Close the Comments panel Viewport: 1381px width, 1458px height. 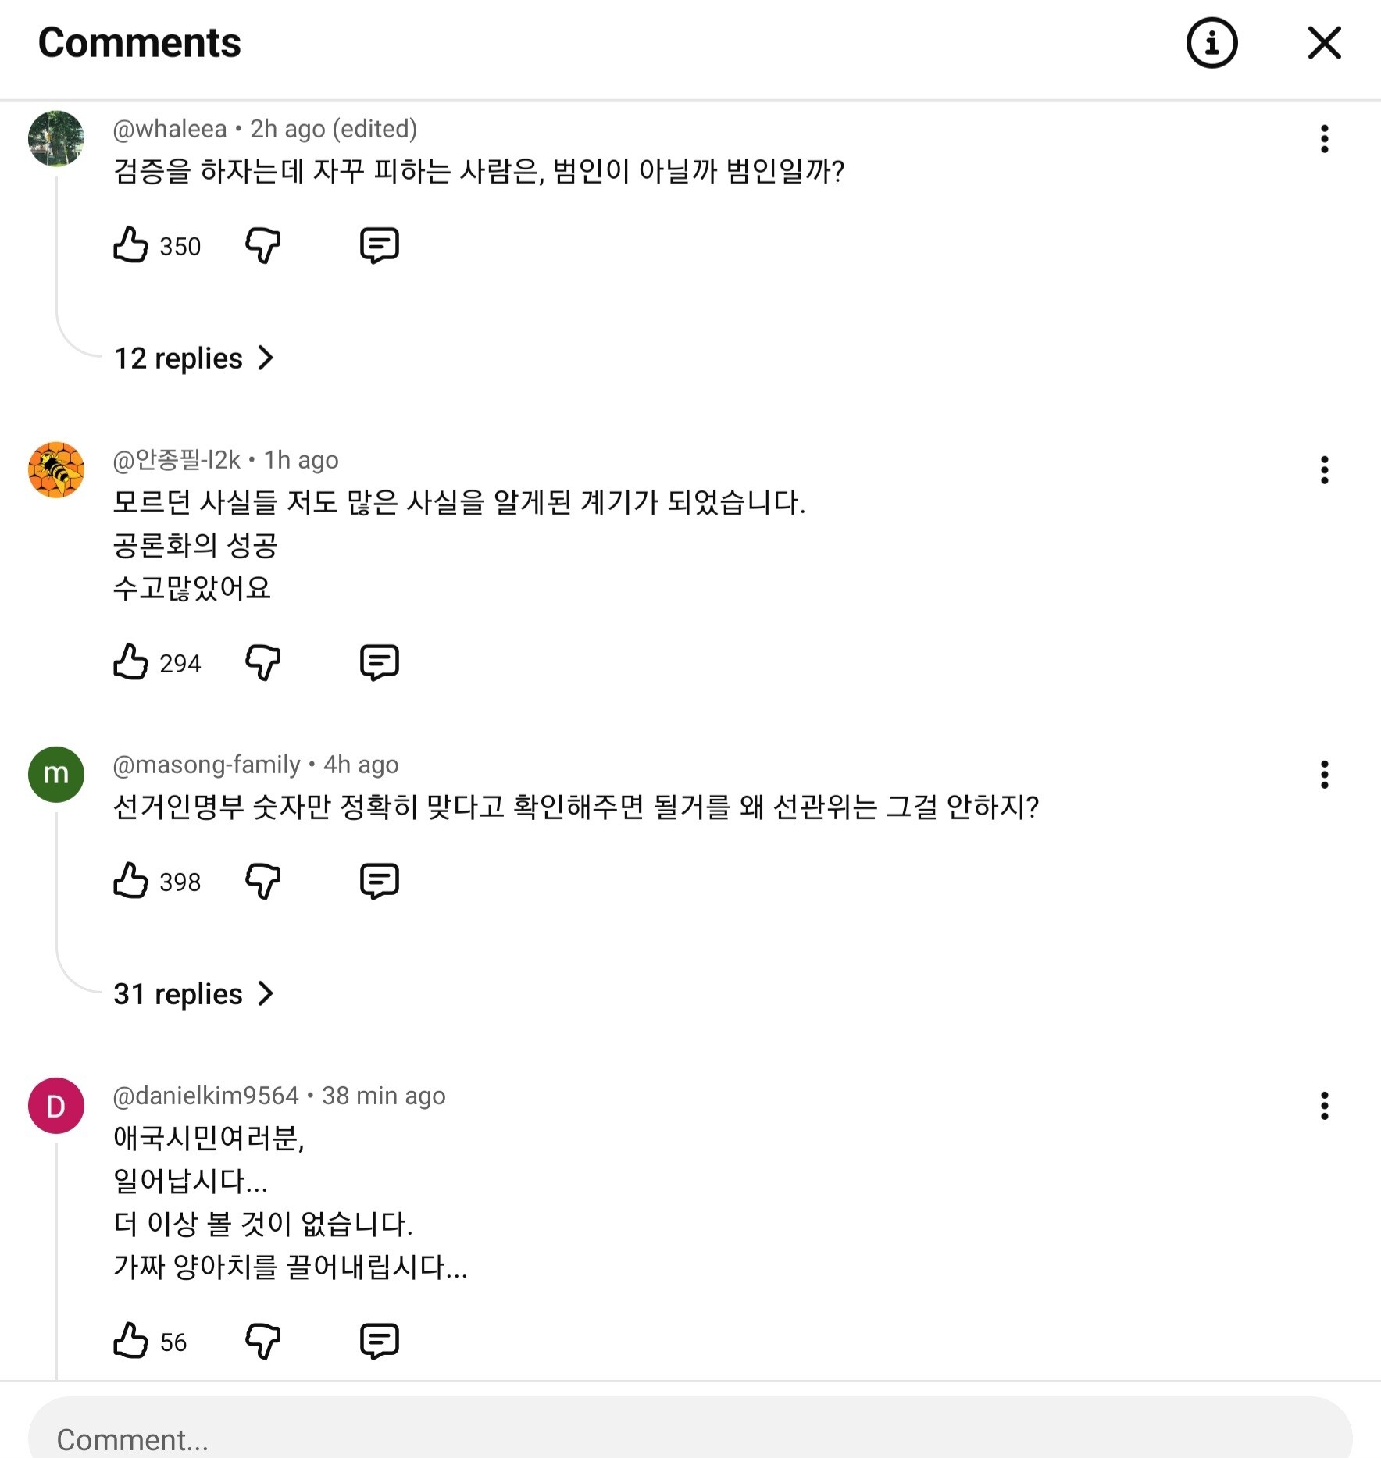pyautogui.click(x=1324, y=43)
